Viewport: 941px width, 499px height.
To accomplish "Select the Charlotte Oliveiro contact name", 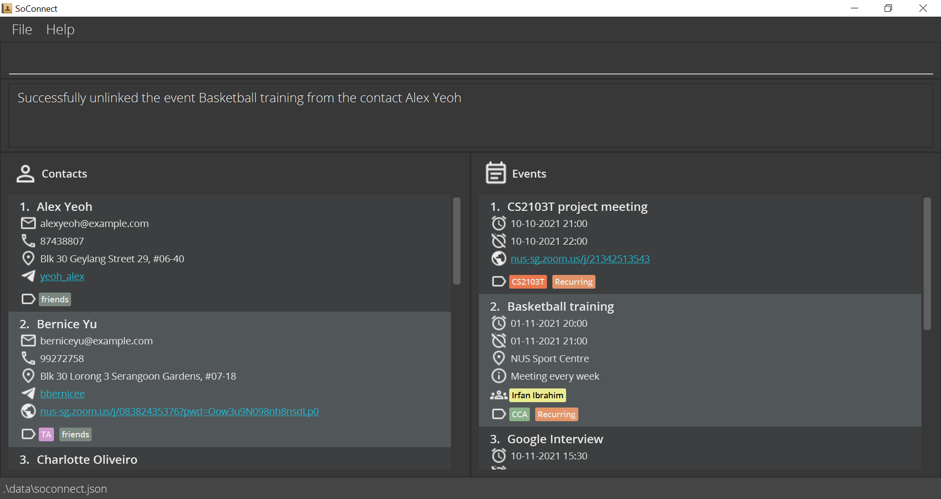I will coord(87,459).
